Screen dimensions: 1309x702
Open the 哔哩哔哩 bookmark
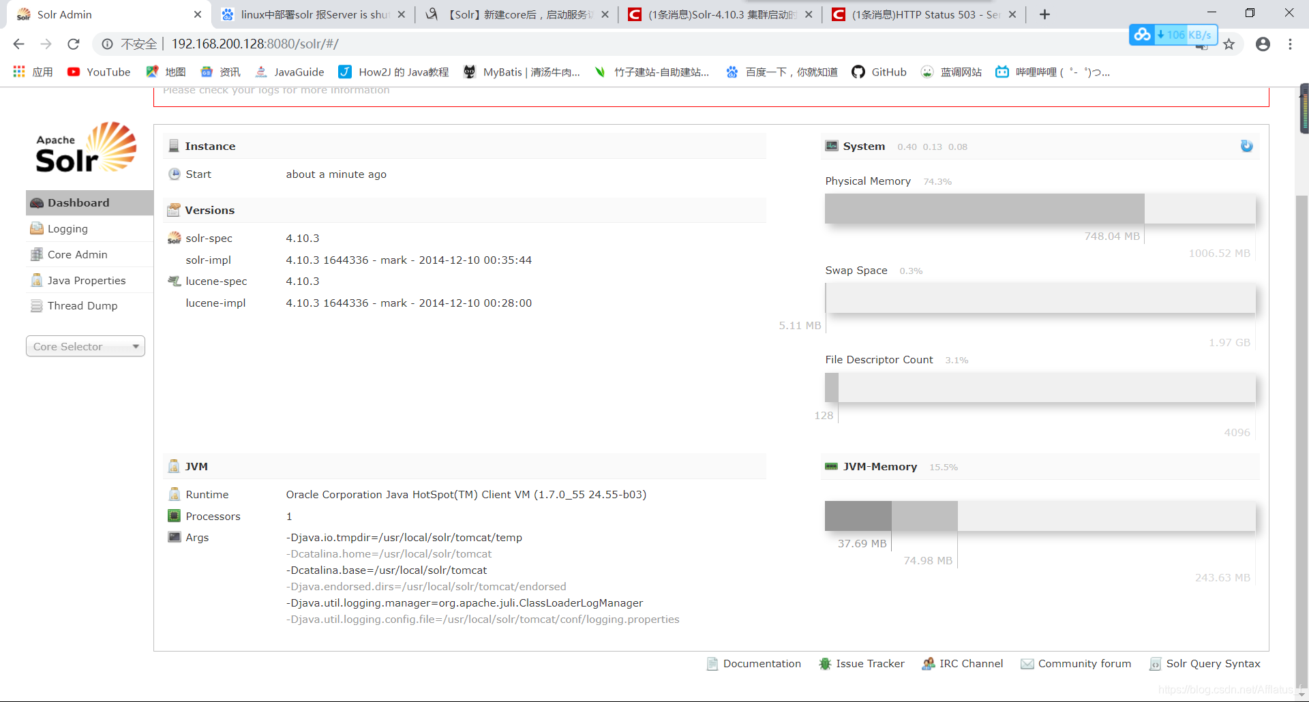[1053, 72]
